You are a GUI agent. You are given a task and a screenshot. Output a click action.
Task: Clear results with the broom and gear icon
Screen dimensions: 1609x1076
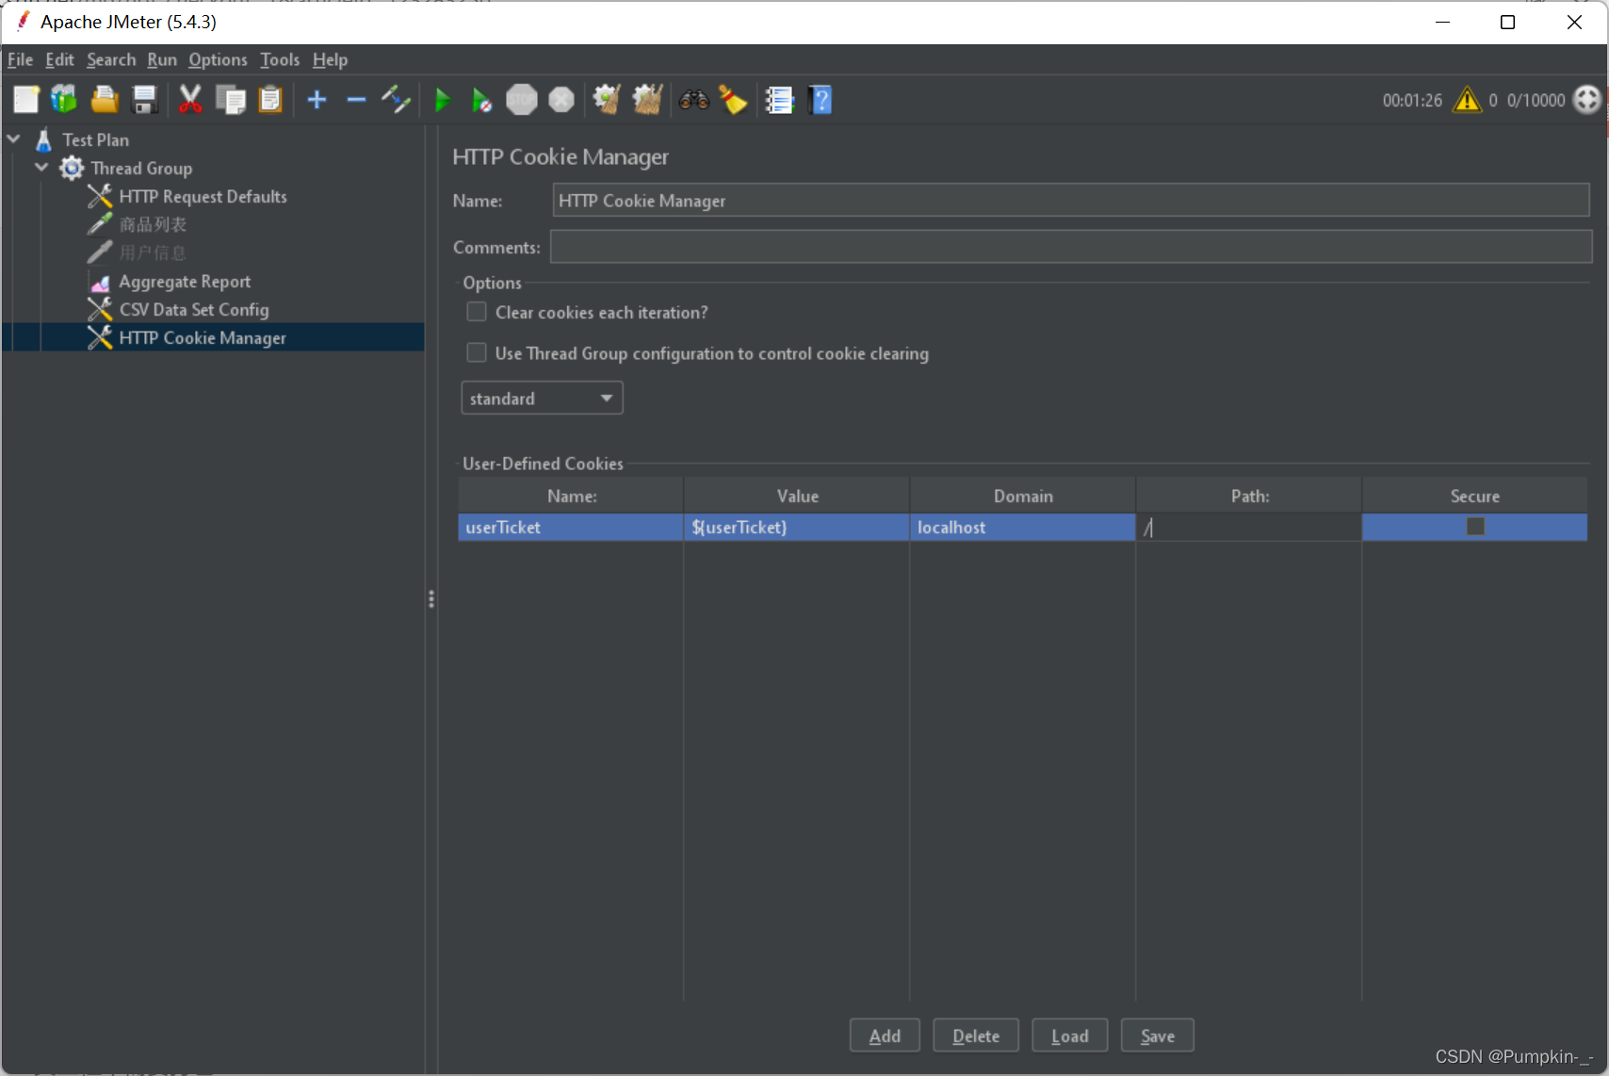(x=606, y=99)
